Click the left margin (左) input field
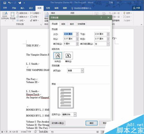Image resolution: width=144 pixels, height=134 pixels. (x=70, y=39)
